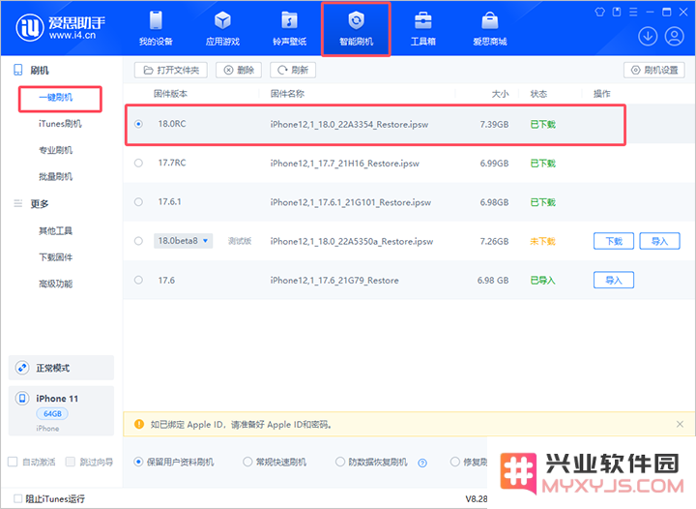Open the 爱思商城 store section

[x=489, y=29]
